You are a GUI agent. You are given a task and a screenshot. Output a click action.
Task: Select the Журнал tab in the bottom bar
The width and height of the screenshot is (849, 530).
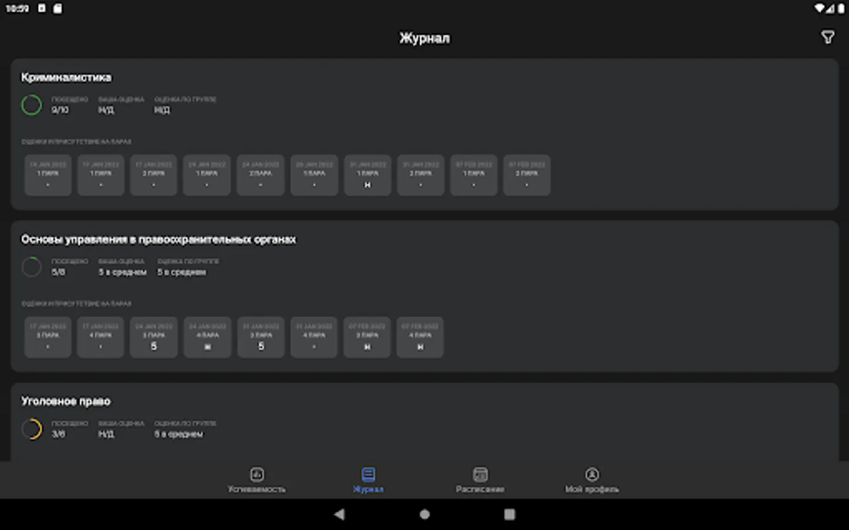click(x=368, y=480)
